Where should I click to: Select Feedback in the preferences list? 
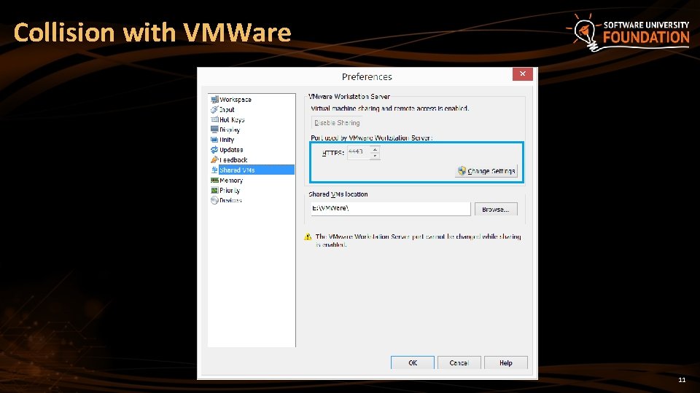(233, 159)
